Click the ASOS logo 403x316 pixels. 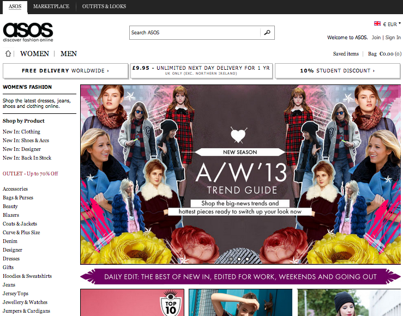[x=28, y=32]
